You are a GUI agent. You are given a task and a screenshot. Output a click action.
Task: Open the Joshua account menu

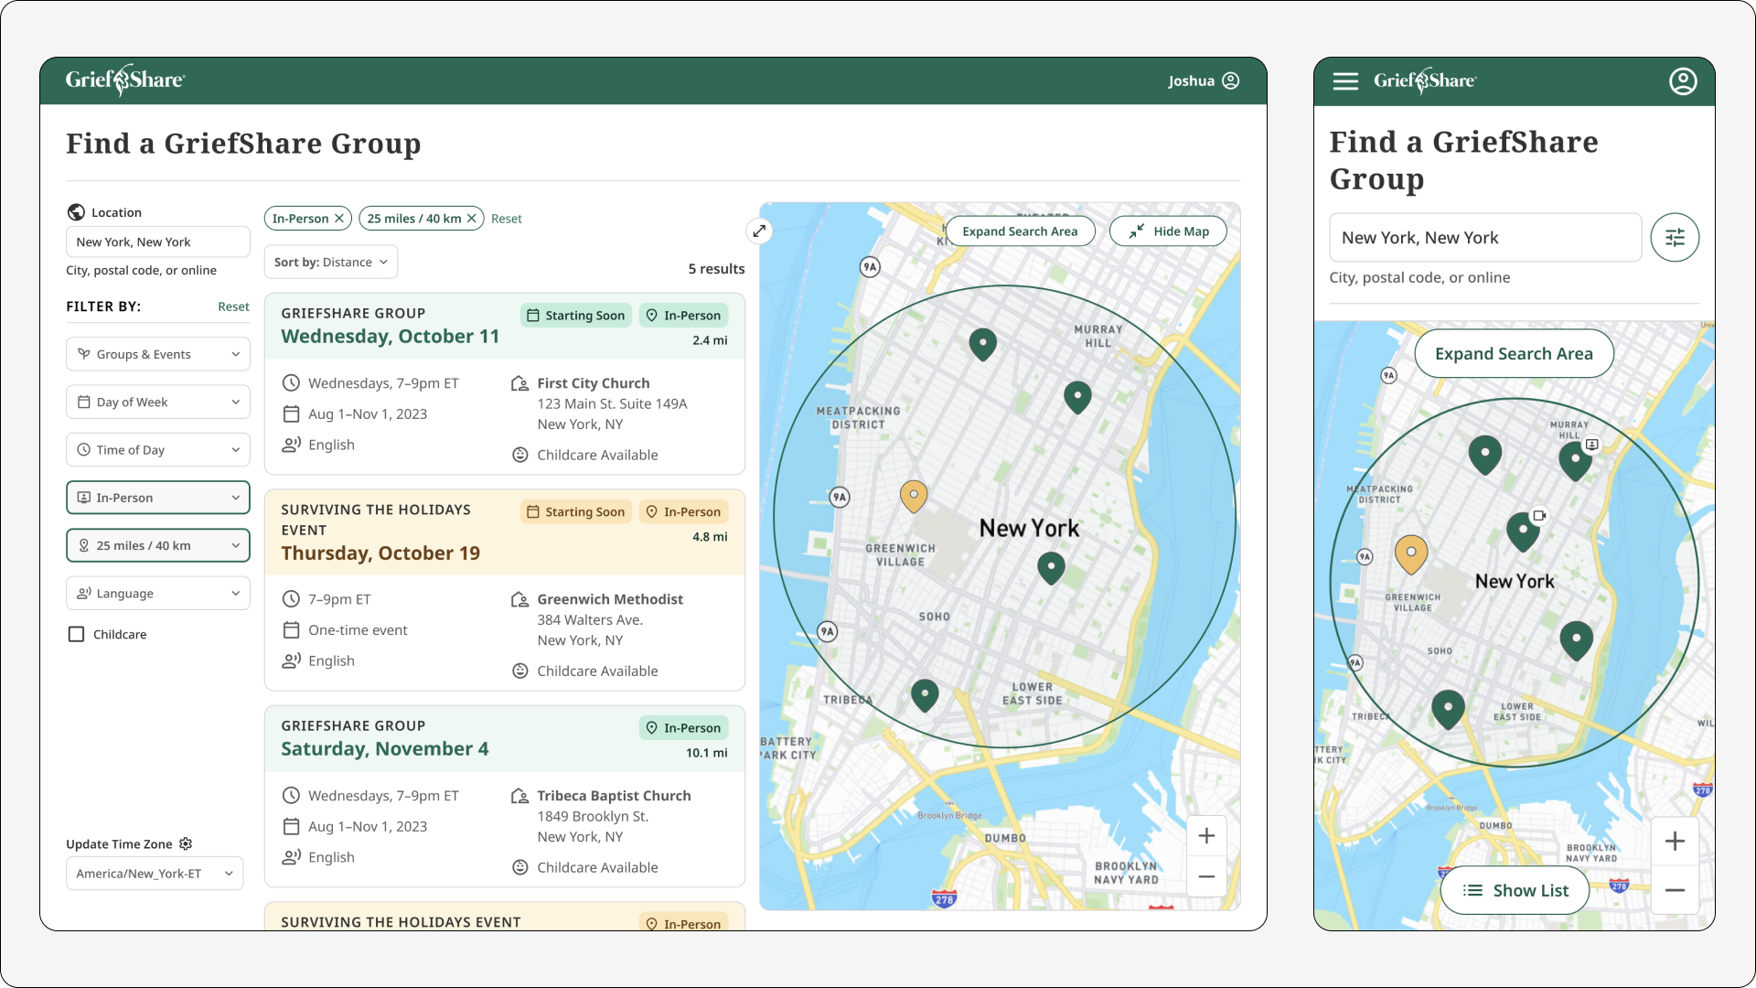(x=1203, y=81)
